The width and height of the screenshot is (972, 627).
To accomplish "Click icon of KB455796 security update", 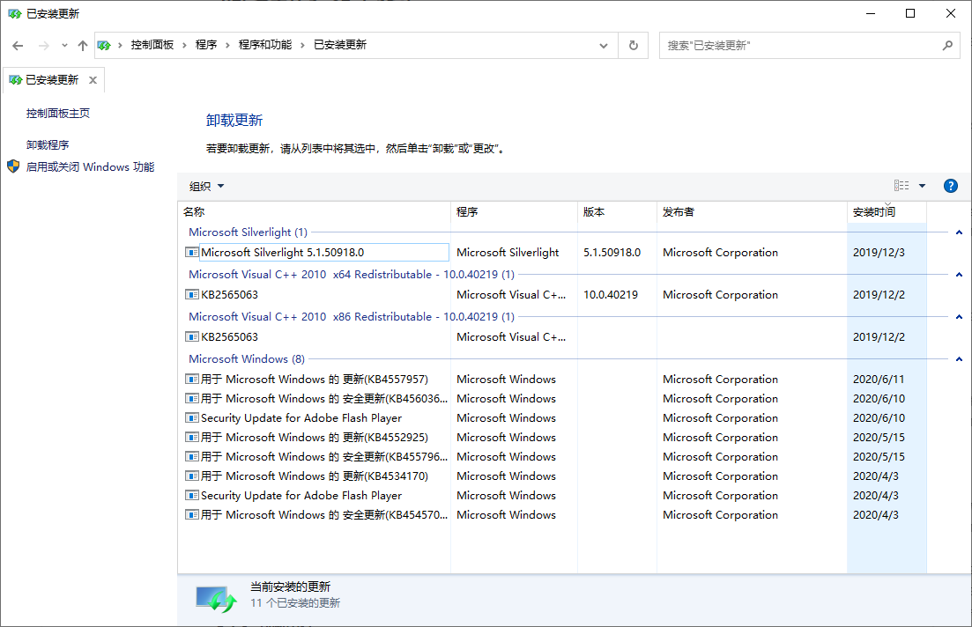I will tap(191, 457).
